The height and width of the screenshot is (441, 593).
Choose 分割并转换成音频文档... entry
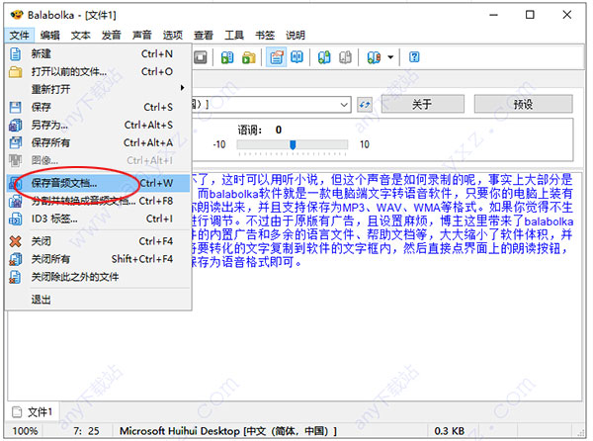(x=98, y=201)
